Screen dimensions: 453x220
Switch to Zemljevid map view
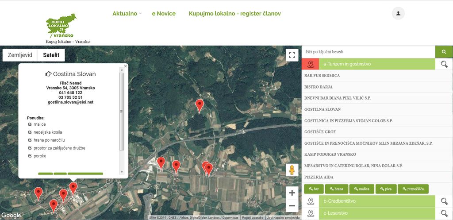point(20,55)
